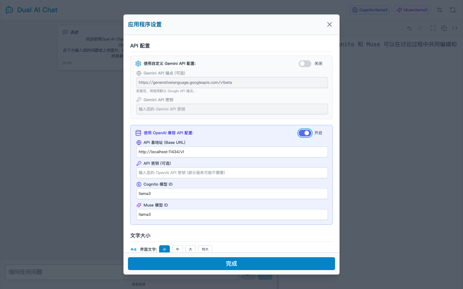The height and width of the screenshot is (289, 463).
Task: Click the refresh icon in header
Action: (x=453, y=10)
